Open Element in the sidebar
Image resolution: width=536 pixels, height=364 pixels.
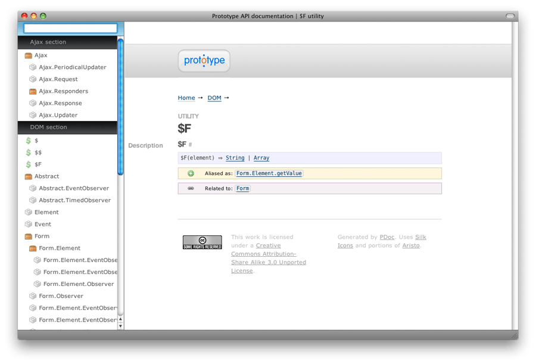(x=46, y=213)
